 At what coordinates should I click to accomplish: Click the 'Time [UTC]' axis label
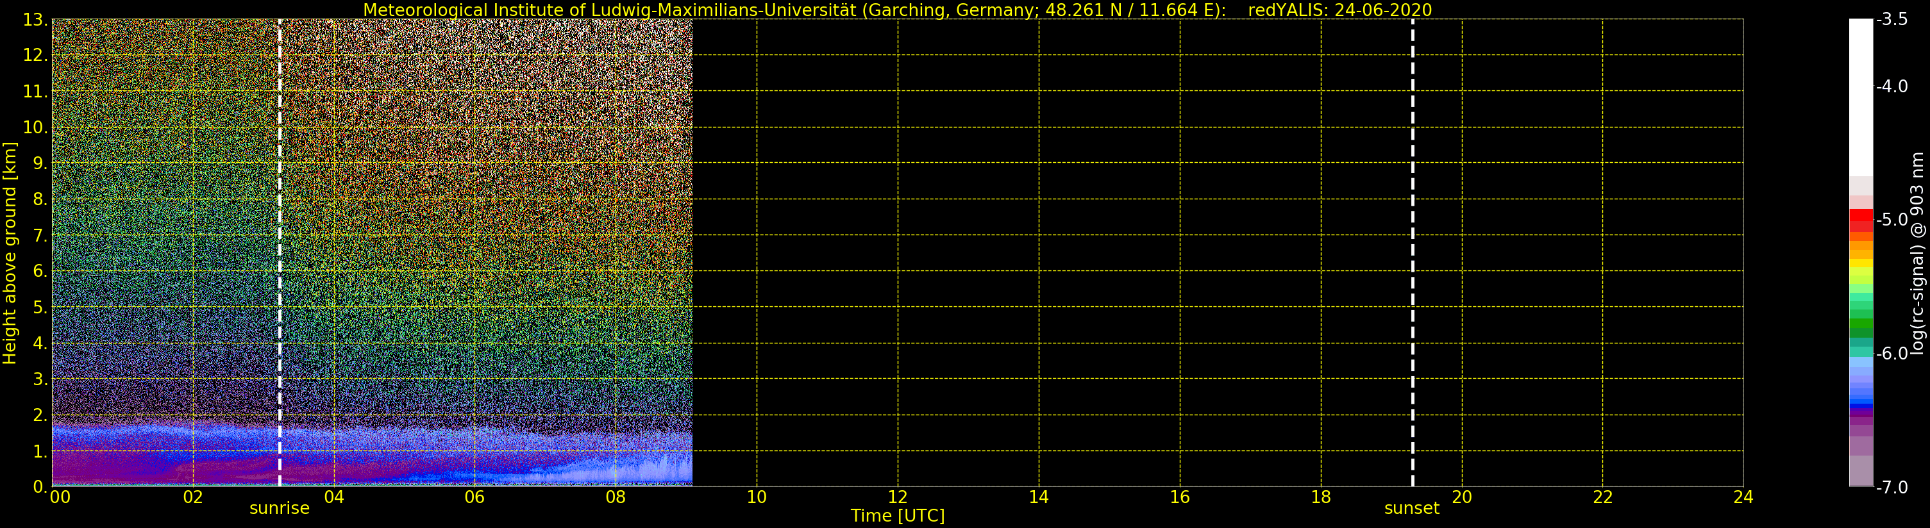point(898,516)
